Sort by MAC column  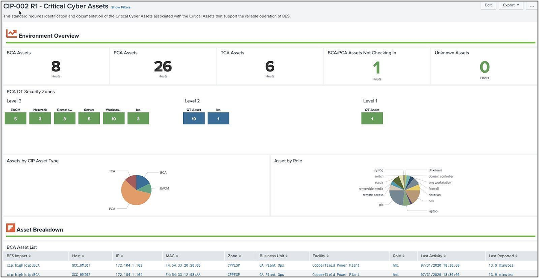point(172,256)
